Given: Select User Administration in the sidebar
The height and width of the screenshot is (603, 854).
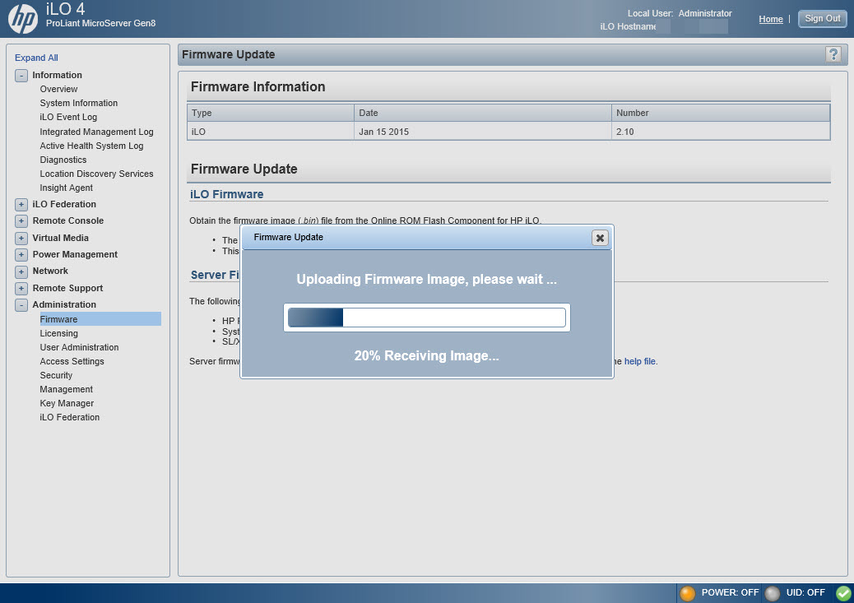Looking at the screenshot, I should click(x=79, y=347).
